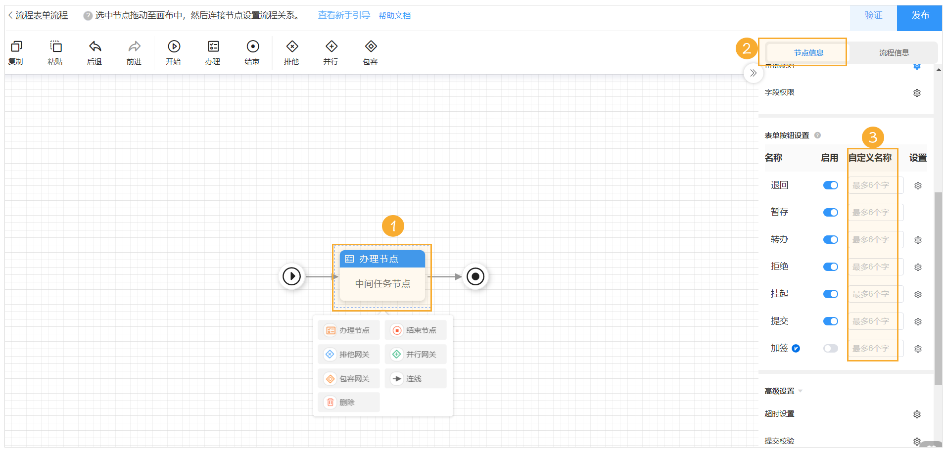This screenshot has width=945, height=449.
Task: Choose 删除 from the node context menu
Action: (x=348, y=402)
